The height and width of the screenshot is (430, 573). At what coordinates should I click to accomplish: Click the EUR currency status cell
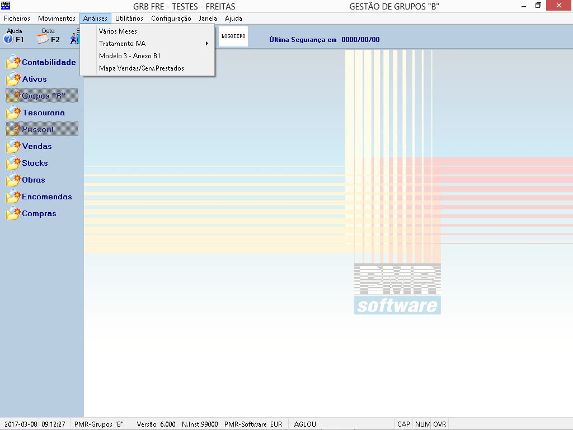tap(276, 424)
